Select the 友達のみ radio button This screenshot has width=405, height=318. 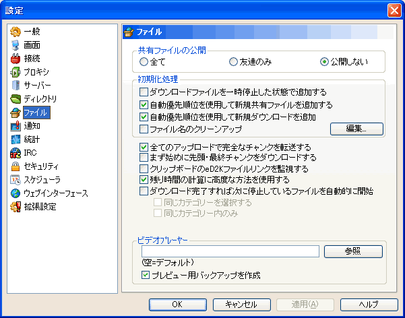[x=233, y=62]
